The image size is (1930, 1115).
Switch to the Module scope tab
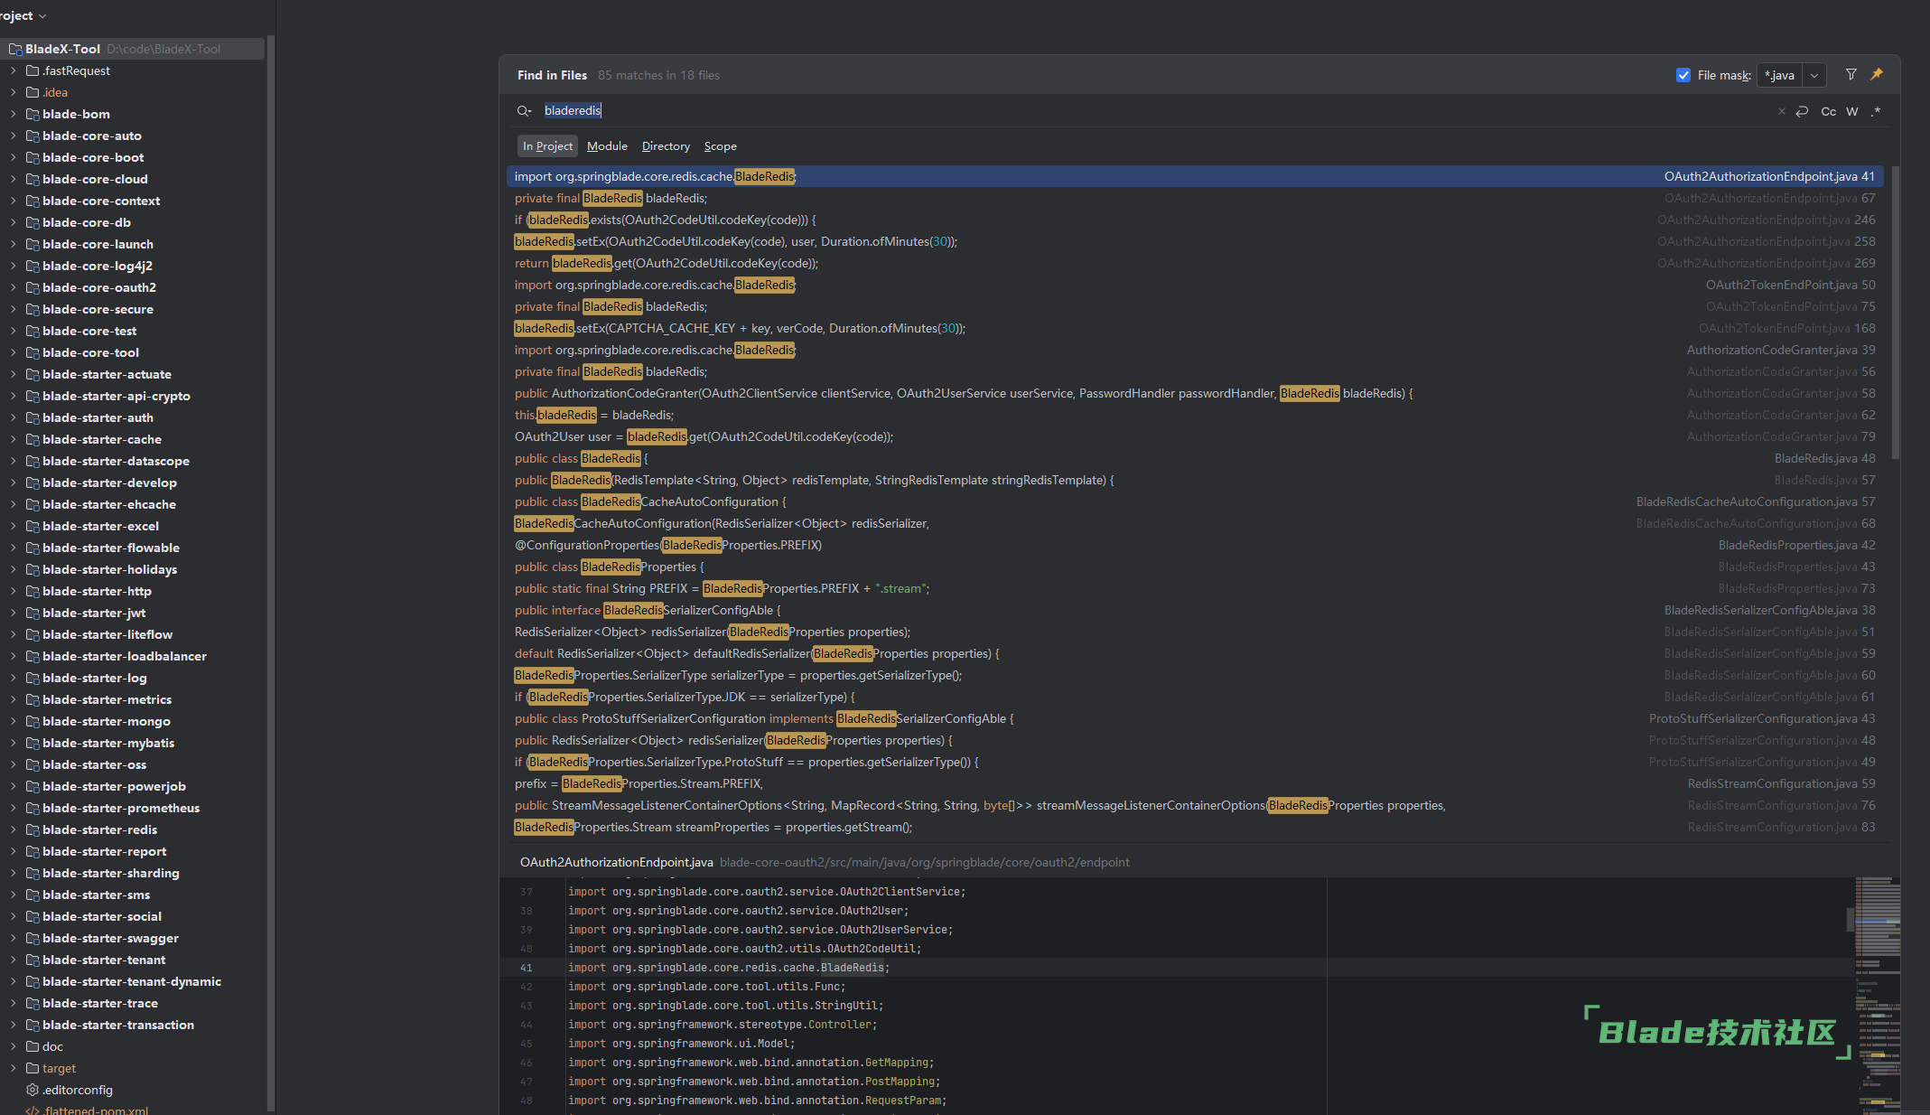(607, 146)
